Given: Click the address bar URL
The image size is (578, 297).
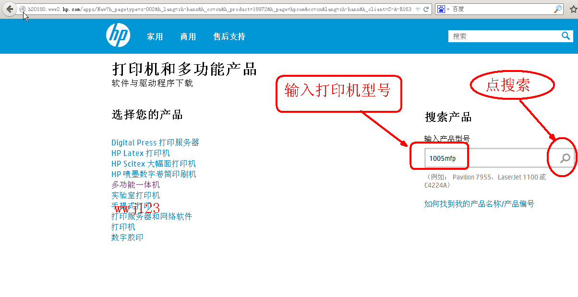Looking at the screenshot, I should pyautogui.click(x=220, y=9).
